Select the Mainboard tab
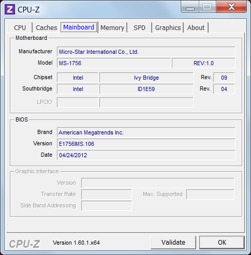This screenshot has width=251, height=255. tap(79, 27)
